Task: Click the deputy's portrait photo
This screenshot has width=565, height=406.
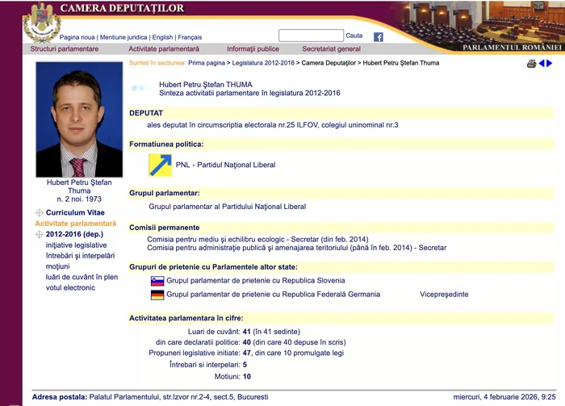Action: [79, 119]
